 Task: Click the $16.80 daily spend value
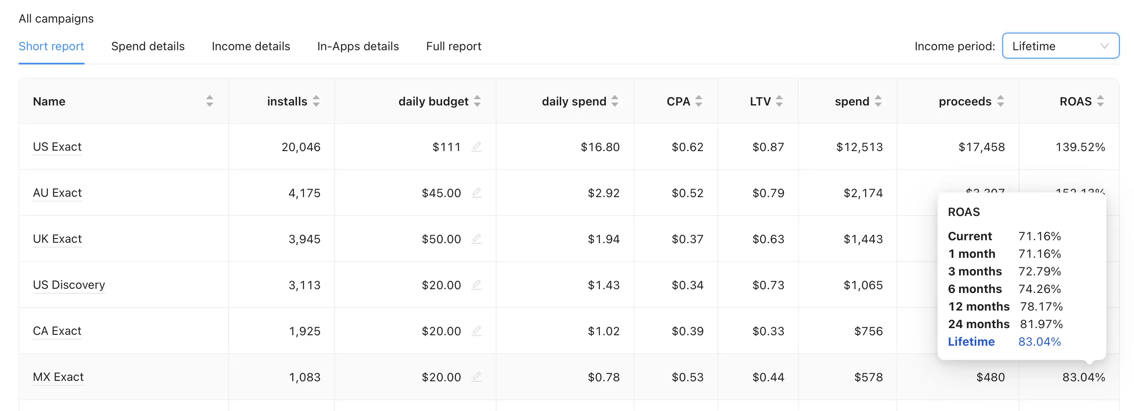click(600, 147)
